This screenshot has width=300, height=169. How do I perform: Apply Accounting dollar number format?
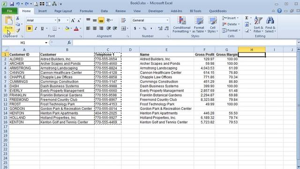click(135, 29)
